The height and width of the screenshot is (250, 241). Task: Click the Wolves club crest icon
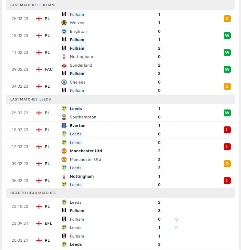coord(64,23)
